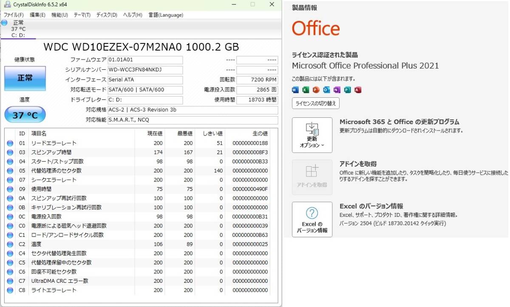
Task: Select the UltraDMA CRC エラー数 row text
Action: tap(60, 281)
